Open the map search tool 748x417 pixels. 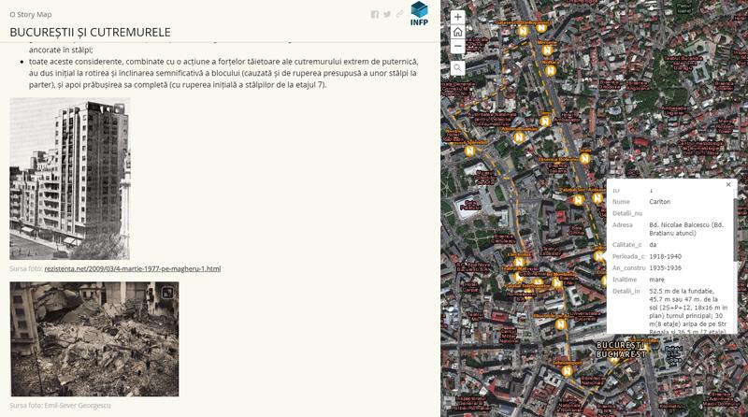pyautogui.click(x=457, y=67)
